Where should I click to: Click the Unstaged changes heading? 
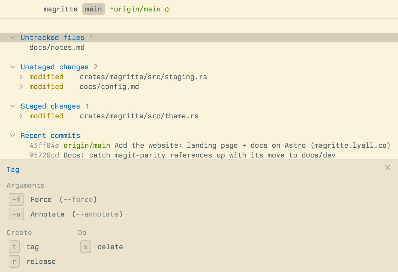tap(55, 67)
